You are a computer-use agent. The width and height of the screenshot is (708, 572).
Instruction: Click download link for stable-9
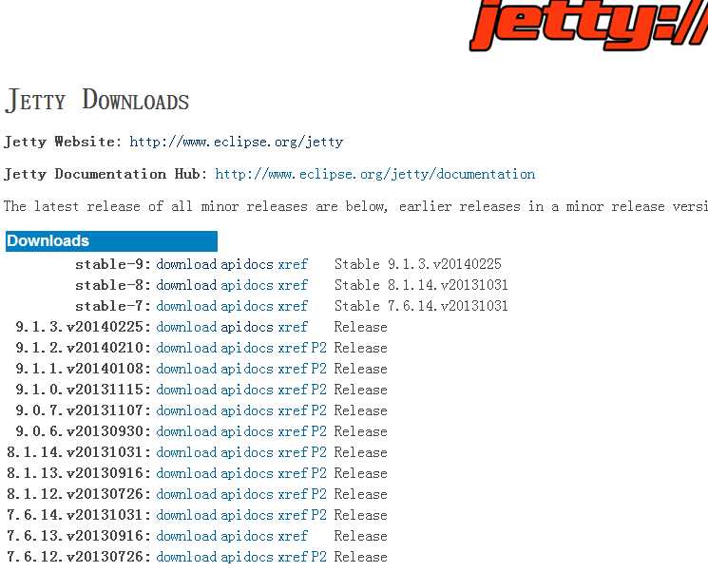186,264
